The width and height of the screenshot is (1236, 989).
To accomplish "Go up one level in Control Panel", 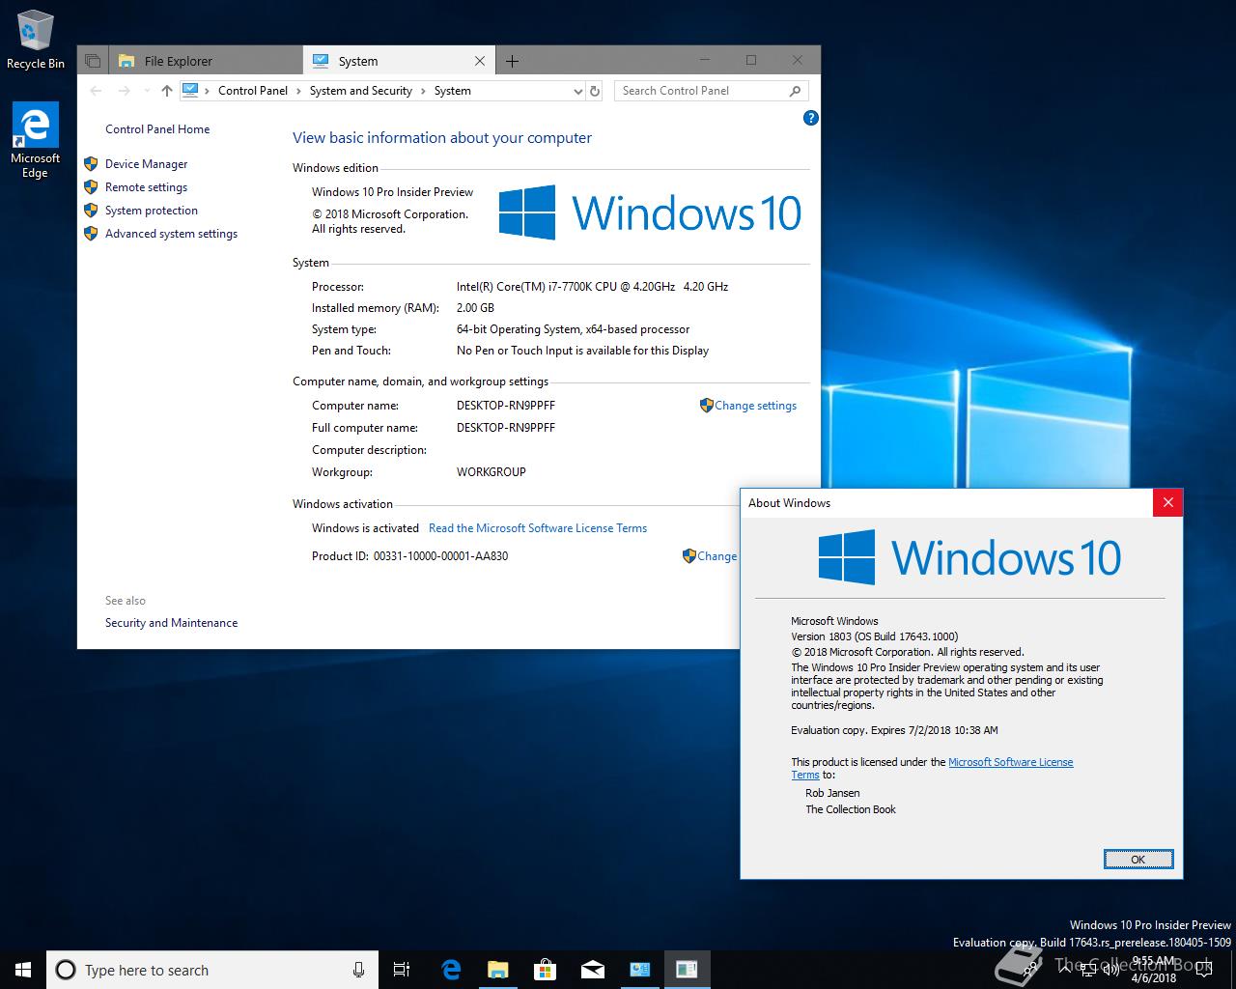I will tap(167, 91).
